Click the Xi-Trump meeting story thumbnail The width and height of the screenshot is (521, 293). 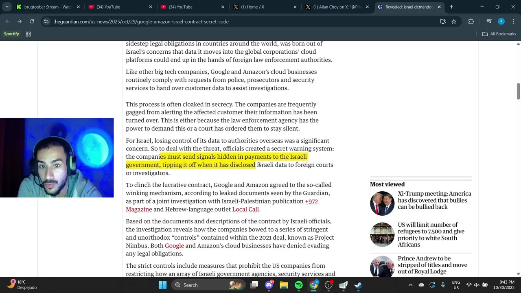coord(382,203)
